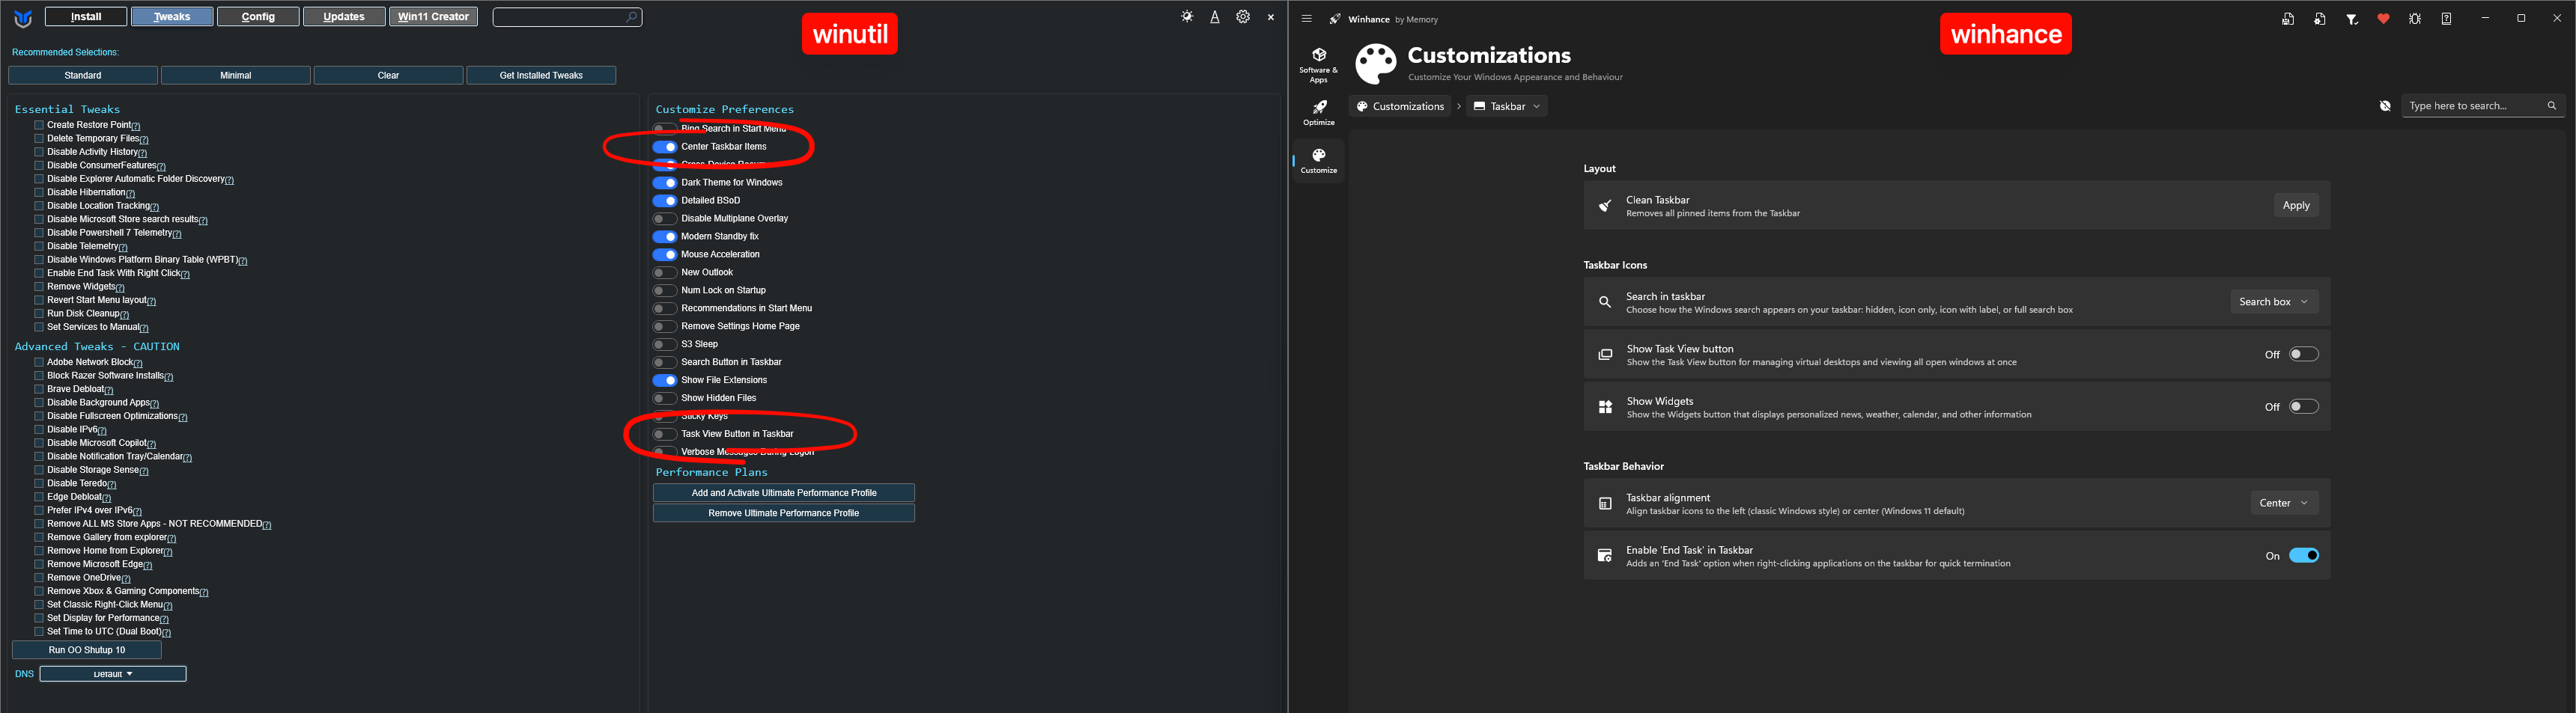This screenshot has width=2576, height=713.
Task: Click the Winhance filter icon
Action: [x=2351, y=19]
